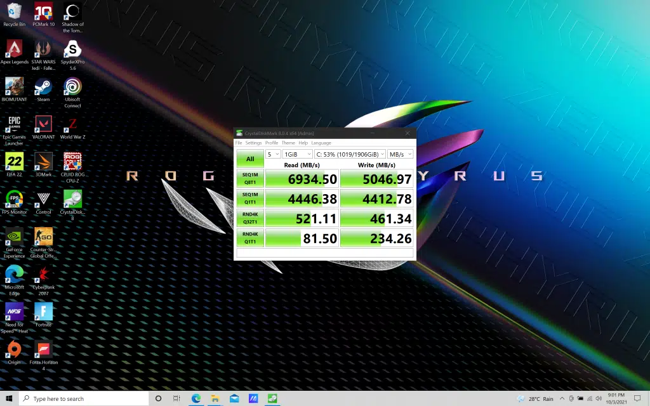Click the taskbar search box
650x406 pixels.
(84, 398)
